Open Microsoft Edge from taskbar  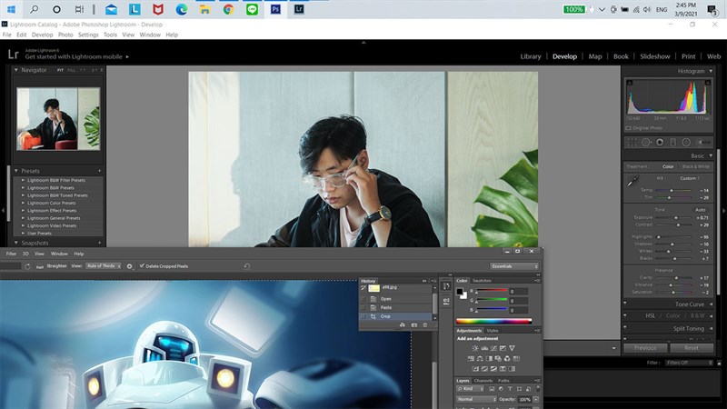tap(181, 9)
